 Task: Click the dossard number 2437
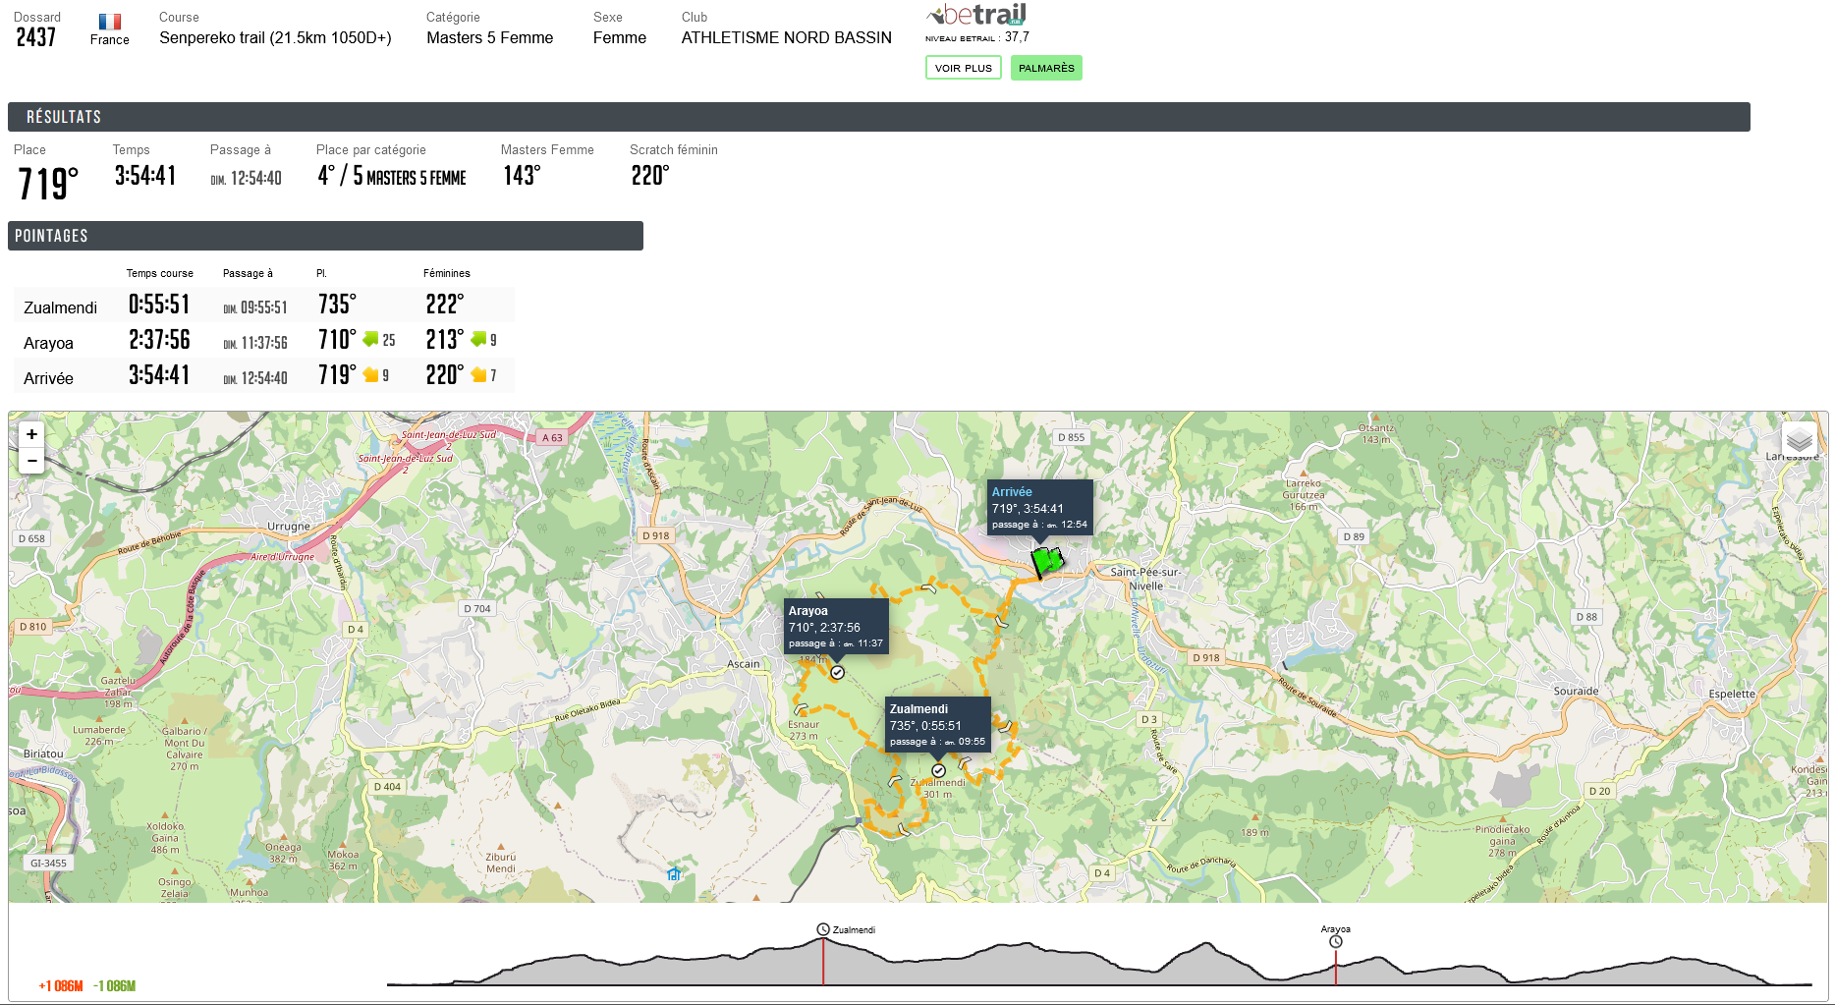pyautogui.click(x=35, y=37)
